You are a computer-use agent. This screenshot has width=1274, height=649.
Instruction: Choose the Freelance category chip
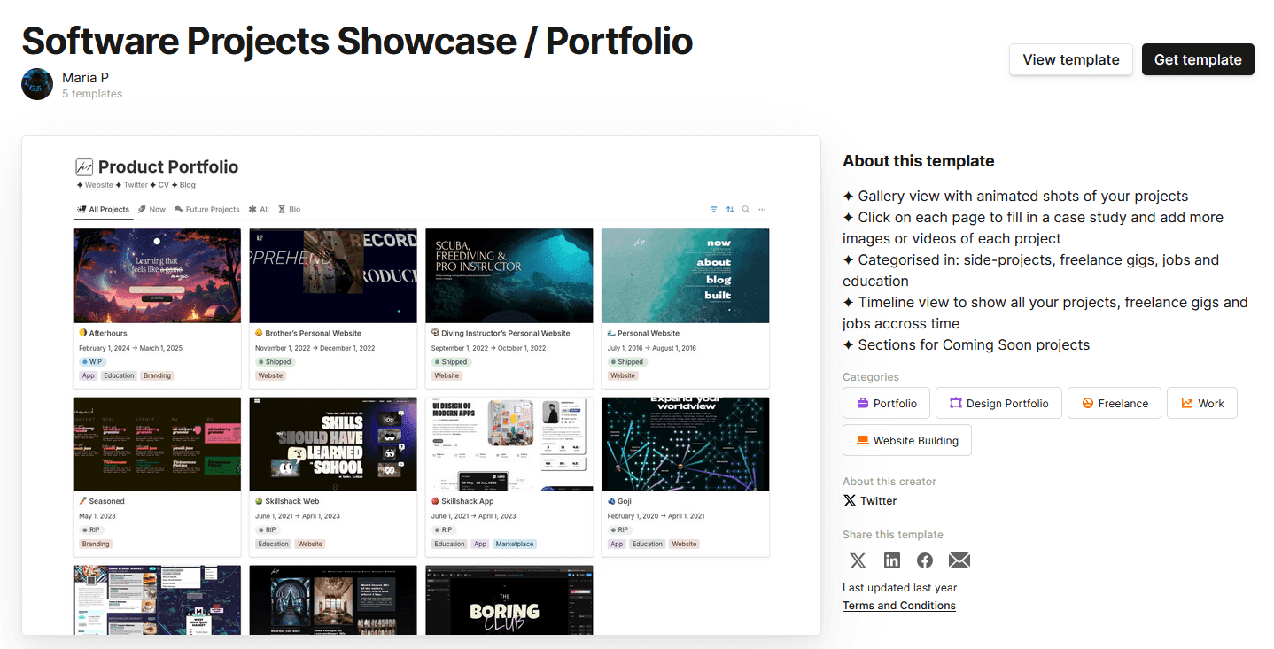click(1115, 403)
